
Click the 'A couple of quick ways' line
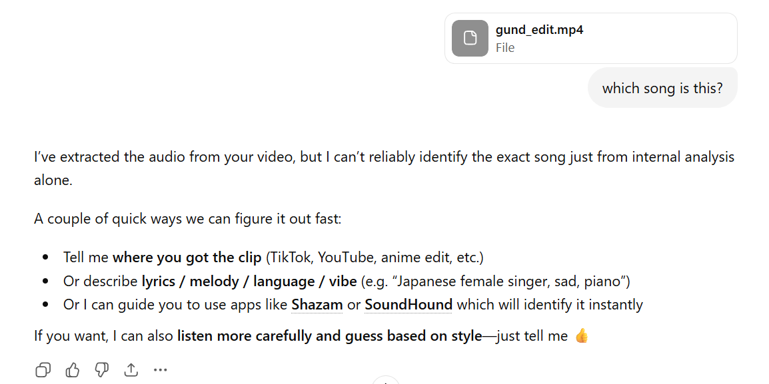(187, 219)
